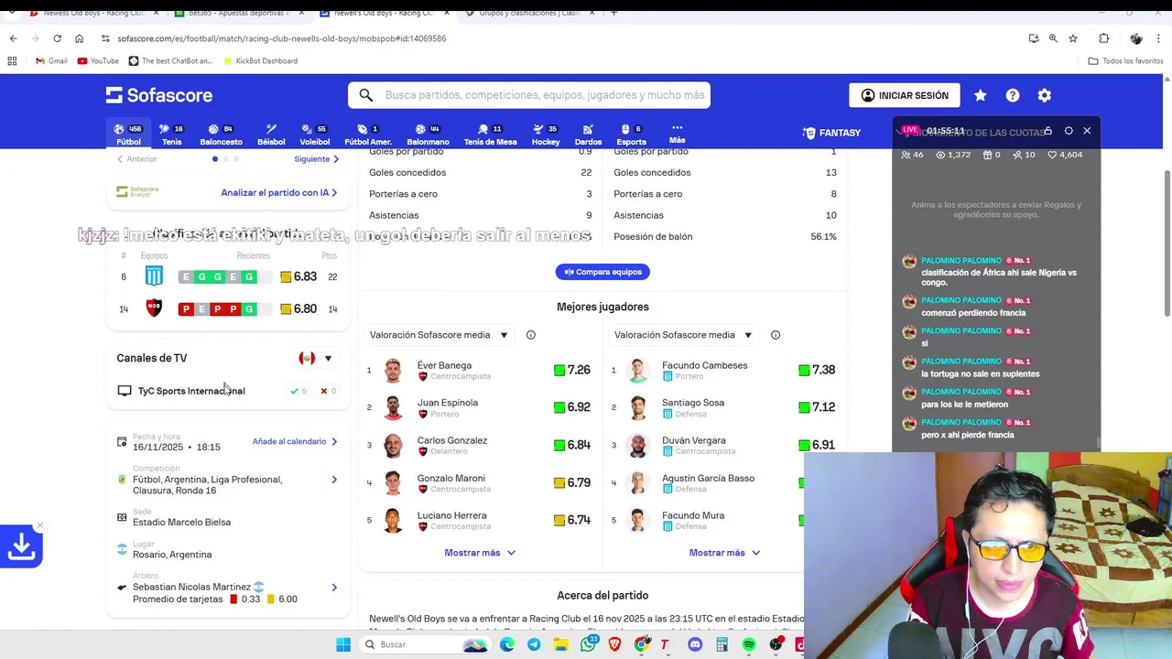The image size is (1172, 659).
Task: Click Éver Banega's 7.26 rating badge
Action: tap(572, 370)
